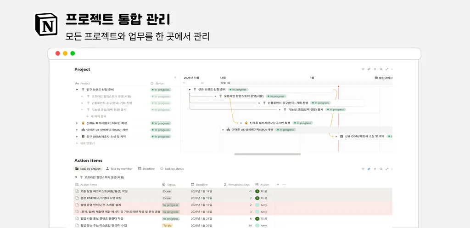Open the To-do status tag of 팝업 장소 task

click(167, 225)
